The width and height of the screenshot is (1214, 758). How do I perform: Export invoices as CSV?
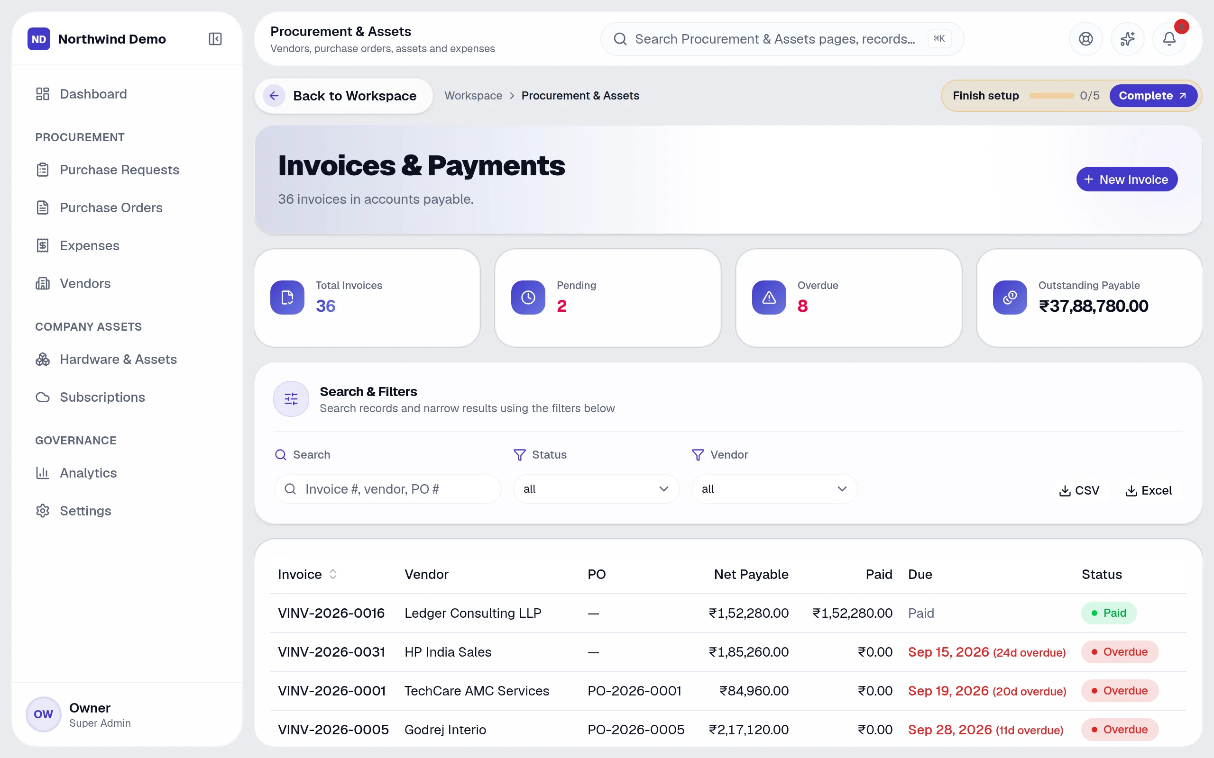click(x=1078, y=490)
